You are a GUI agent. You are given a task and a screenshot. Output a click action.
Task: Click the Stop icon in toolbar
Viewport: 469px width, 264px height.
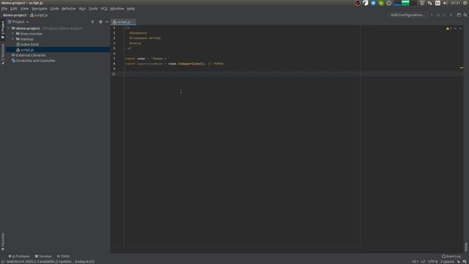(x=451, y=15)
